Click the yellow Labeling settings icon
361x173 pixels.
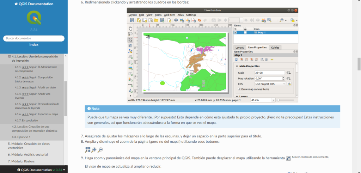point(272,59)
